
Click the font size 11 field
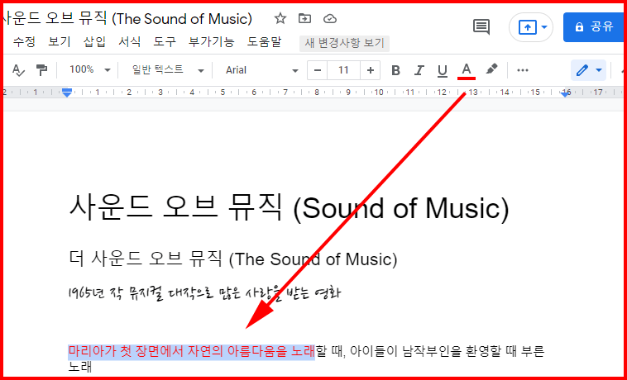coord(343,70)
